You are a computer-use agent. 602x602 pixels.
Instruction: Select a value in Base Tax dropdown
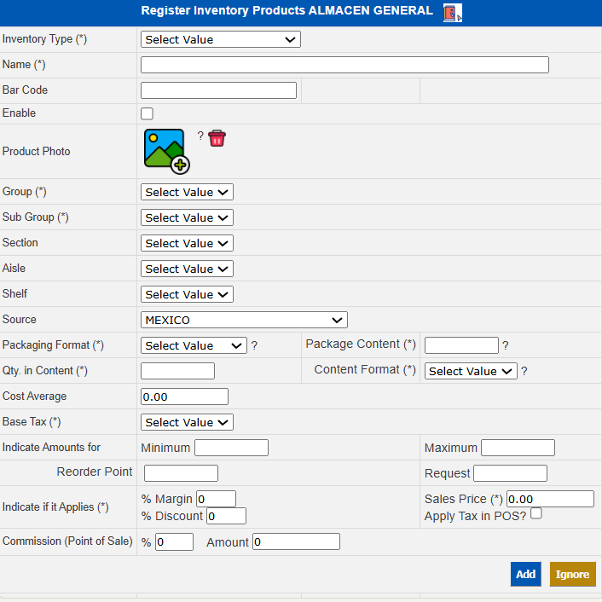pos(187,422)
